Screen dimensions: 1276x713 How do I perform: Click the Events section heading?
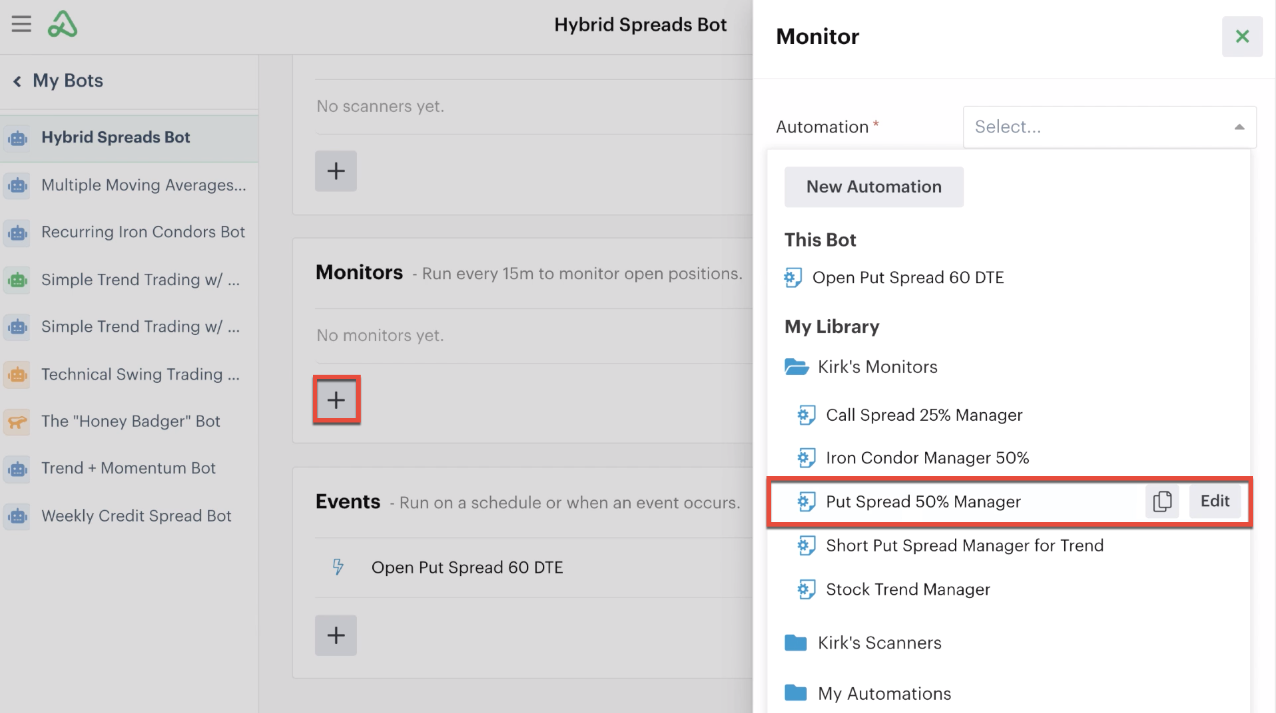pos(348,502)
